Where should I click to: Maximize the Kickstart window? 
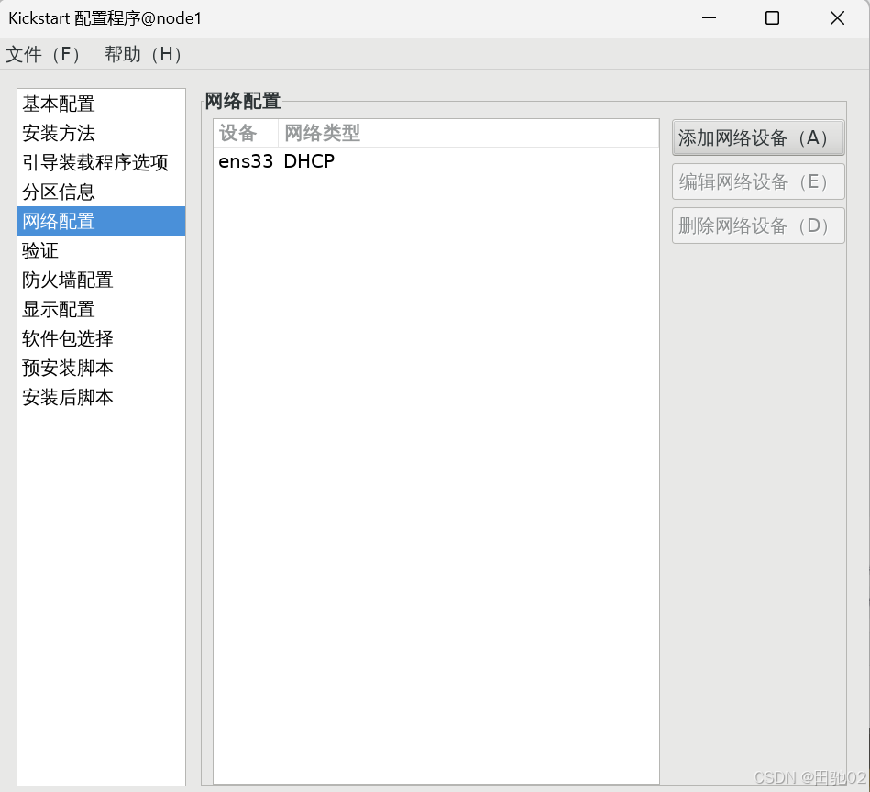(772, 18)
